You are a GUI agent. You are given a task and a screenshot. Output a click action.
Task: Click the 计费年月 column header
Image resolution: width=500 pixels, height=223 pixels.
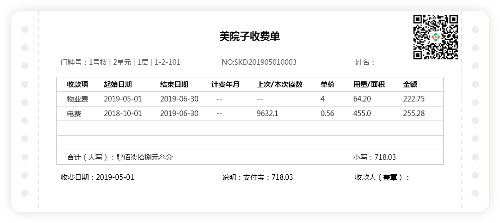click(x=225, y=84)
